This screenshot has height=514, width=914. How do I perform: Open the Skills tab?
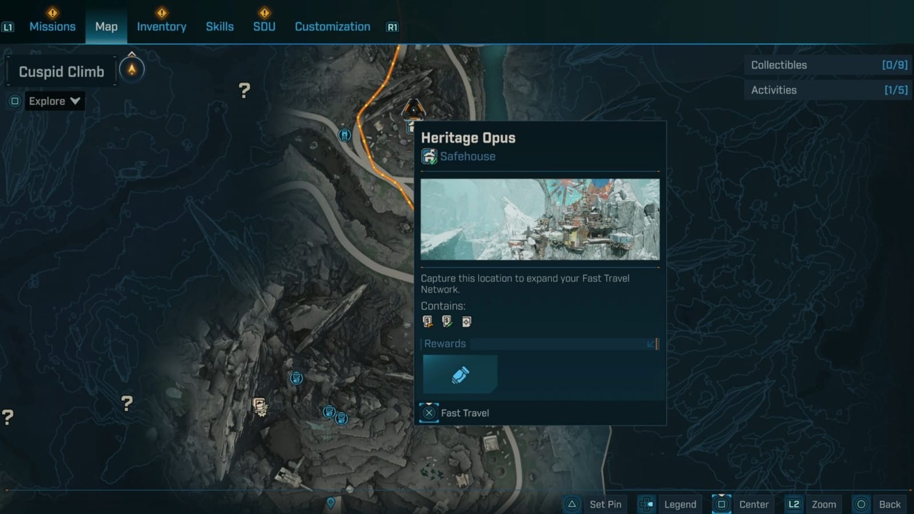tap(219, 27)
